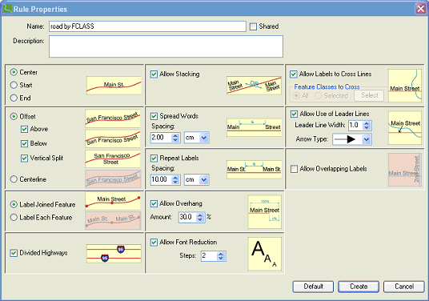This screenshot has width=429, height=301.
Task: Click the Overlapping Labels preview image
Action: tap(405, 170)
